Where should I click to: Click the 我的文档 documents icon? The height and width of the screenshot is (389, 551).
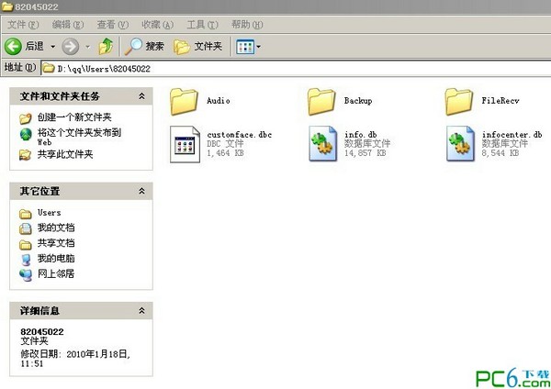click(x=26, y=229)
